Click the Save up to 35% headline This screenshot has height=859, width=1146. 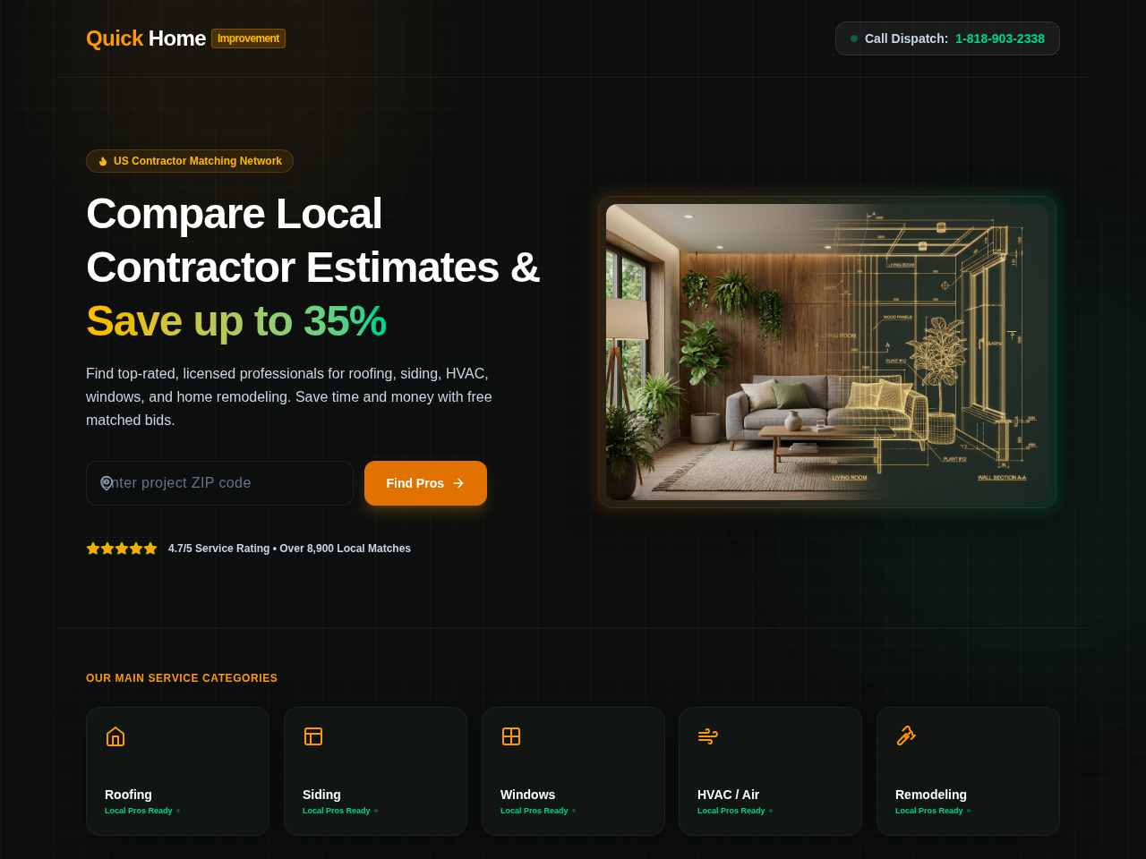click(x=236, y=321)
